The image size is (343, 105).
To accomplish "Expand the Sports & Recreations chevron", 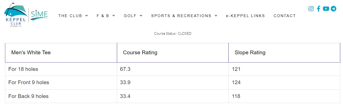I will coord(216,16).
